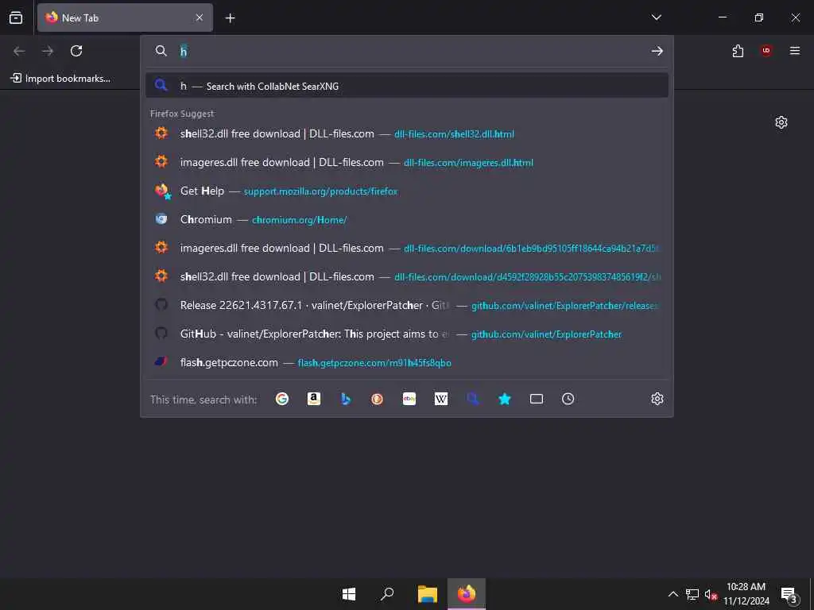The height and width of the screenshot is (610, 814).
Task: Select flash.getpczone.com suggestion
Action: (407, 362)
